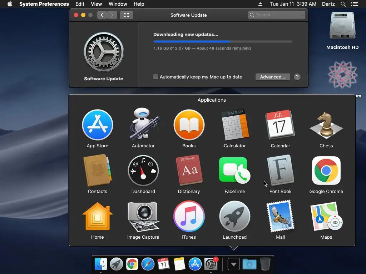The width and height of the screenshot is (366, 274).
Task: Click the Launchpad rocket in the Dock
Action: [x=117, y=264]
